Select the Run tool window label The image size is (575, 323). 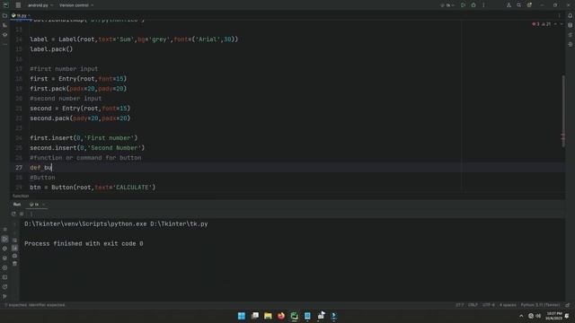click(x=17, y=205)
